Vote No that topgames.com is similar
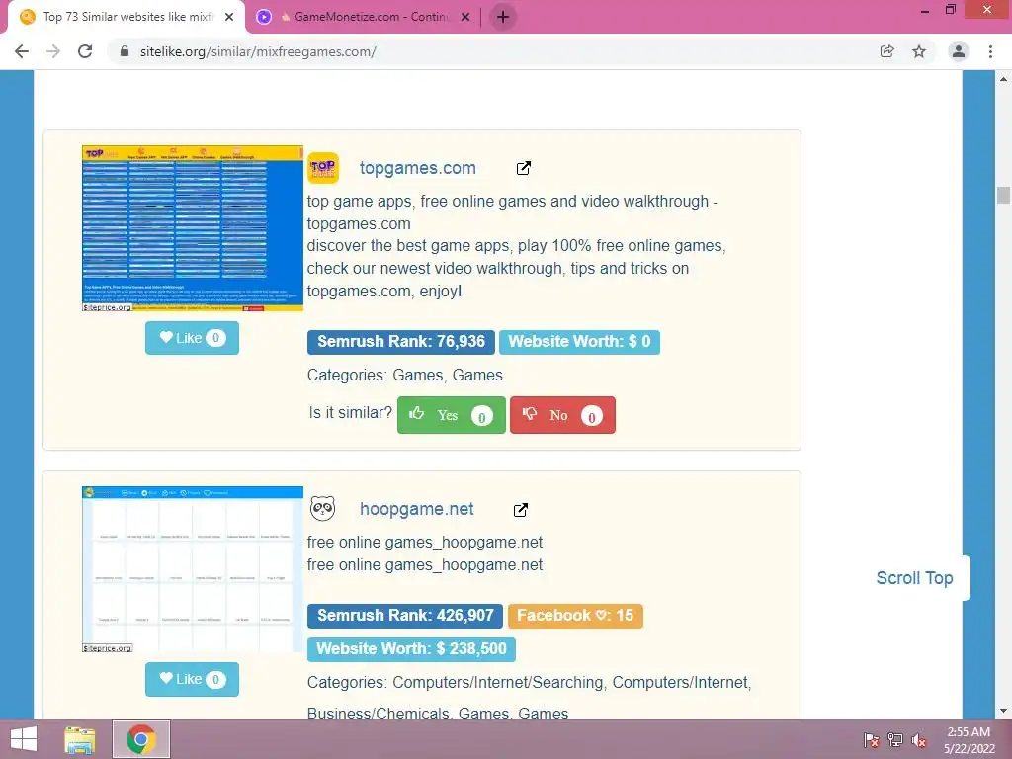This screenshot has height=759, width=1012. click(x=562, y=415)
